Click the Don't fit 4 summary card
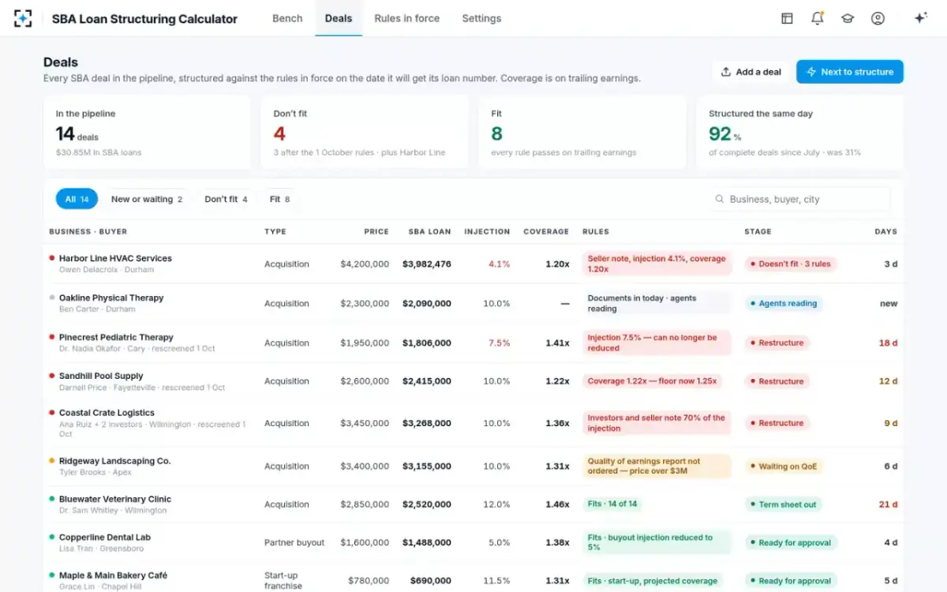This screenshot has width=947, height=592. pyautogui.click(x=365, y=133)
